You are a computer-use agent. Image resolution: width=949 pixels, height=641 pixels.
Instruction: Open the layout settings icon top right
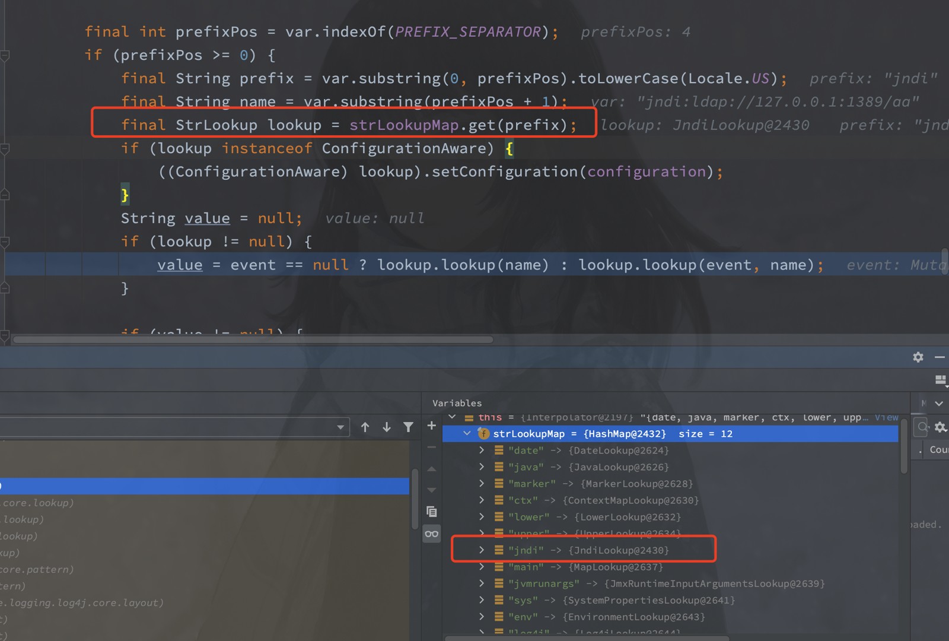click(941, 379)
